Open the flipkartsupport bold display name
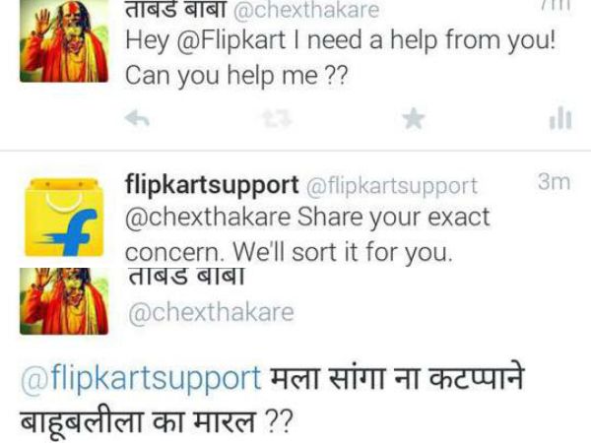This screenshot has height=443, width=591. (212, 185)
